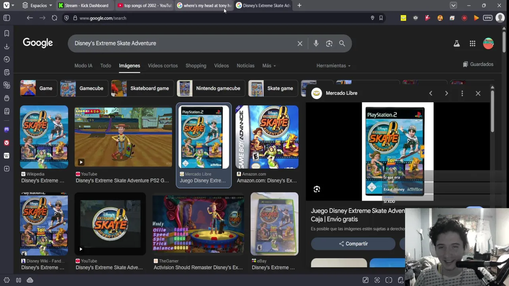The width and height of the screenshot is (509, 286).
Task: Open the TheGamer remaster article thumbnail
Action: [198, 224]
